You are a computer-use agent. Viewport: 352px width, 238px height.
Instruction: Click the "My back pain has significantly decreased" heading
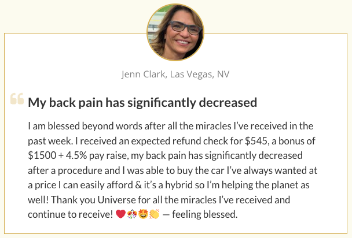click(142, 103)
